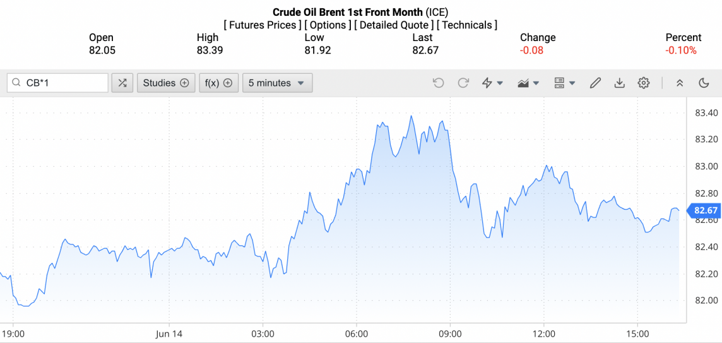
Task: Click the redo arrow icon
Action: click(463, 83)
